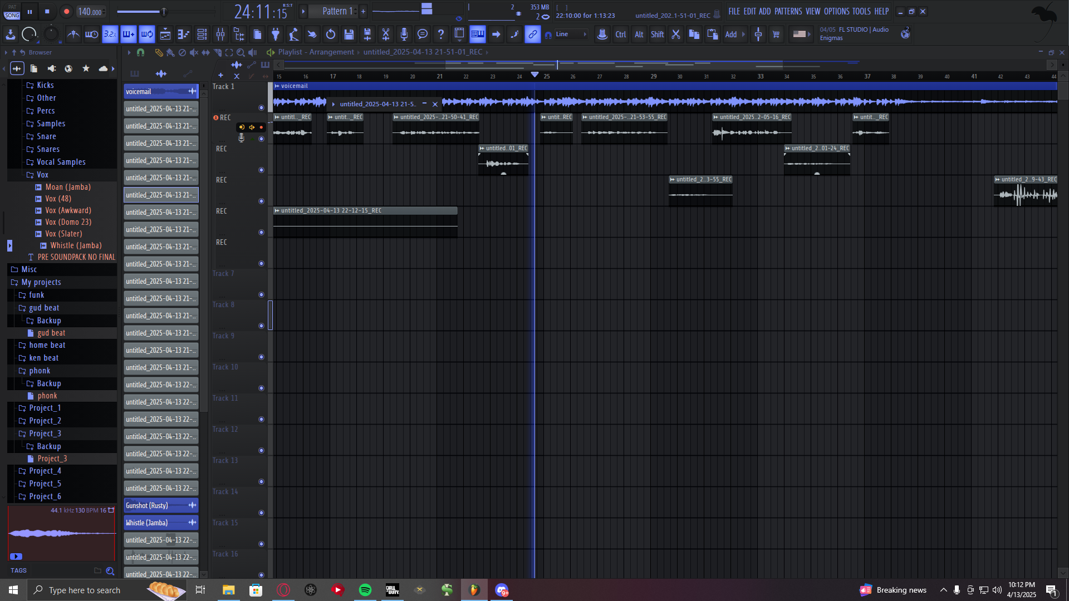The height and width of the screenshot is (601, 1069).
Task: Open the OPTIONS menu
Action: click(x=836, y=11)
